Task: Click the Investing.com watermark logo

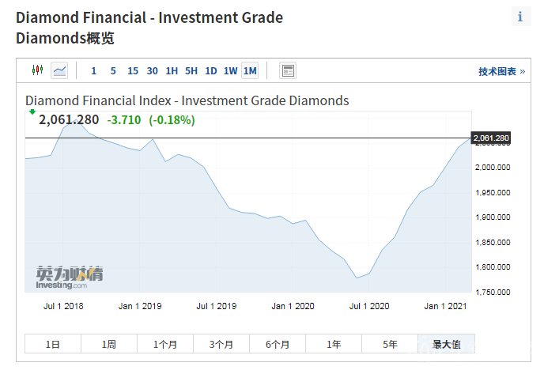Action: point(69,278)
